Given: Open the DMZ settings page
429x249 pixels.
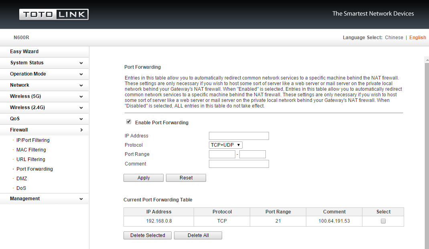Looking at the screenshot, I should pos(22,178).
